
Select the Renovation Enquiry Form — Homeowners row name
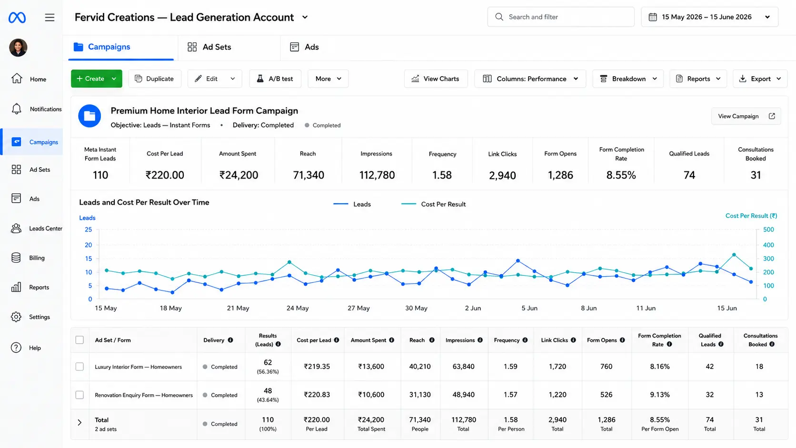[x=144, y=395]
